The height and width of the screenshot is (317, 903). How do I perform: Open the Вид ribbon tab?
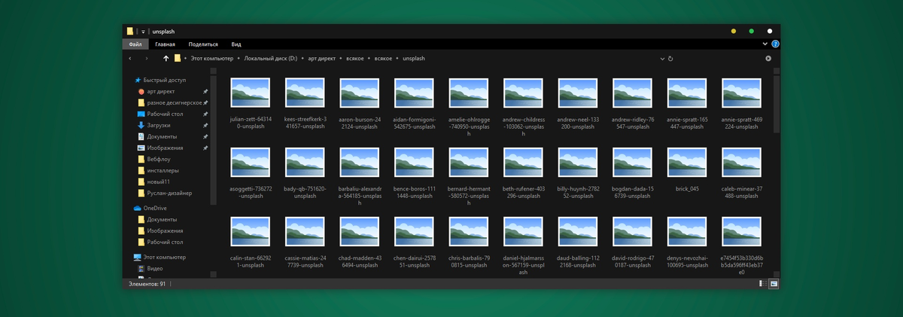click(236, 44)
